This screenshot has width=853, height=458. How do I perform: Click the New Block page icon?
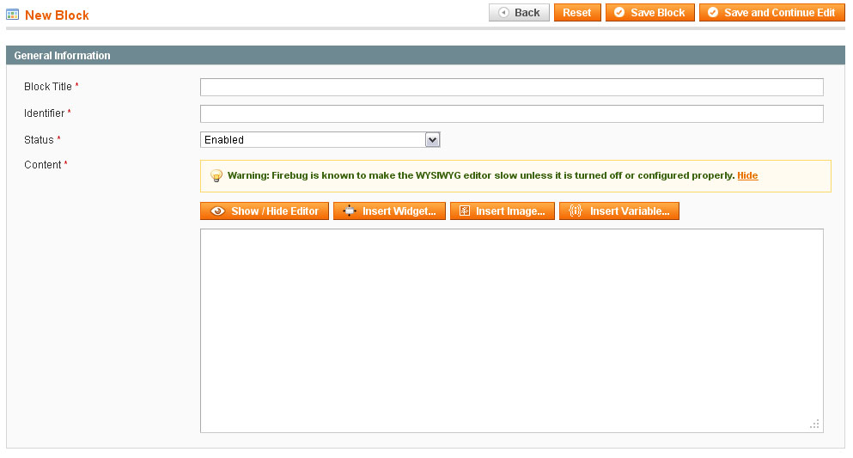pos(13,15)
